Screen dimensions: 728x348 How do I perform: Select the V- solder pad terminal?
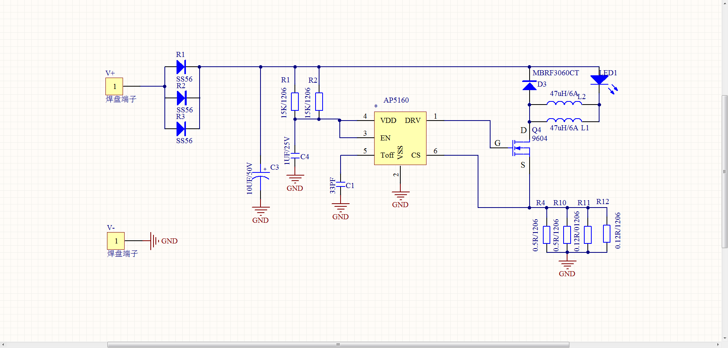(116, 241)
